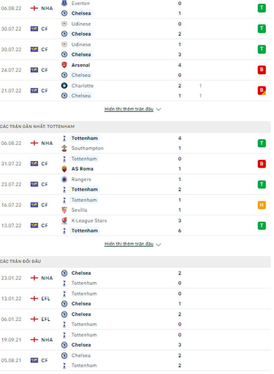
Task: Click the England flag icon on 23.01.22 match
Action: coord(34,278)
